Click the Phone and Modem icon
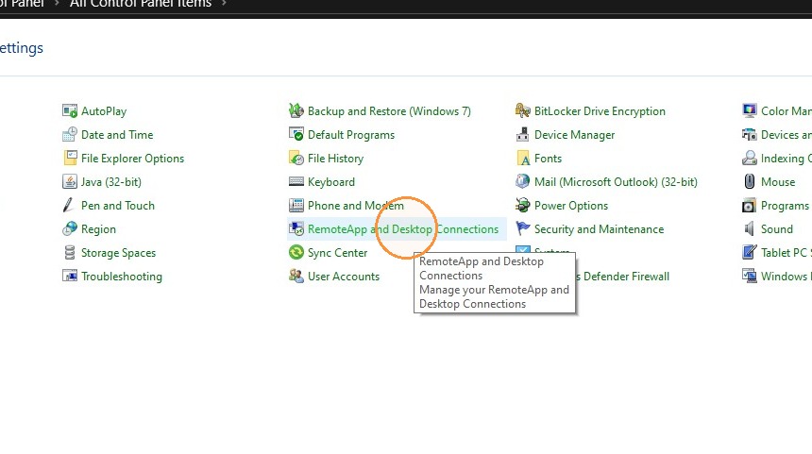Viewport: 812px width, 454px height. point(296,206)
